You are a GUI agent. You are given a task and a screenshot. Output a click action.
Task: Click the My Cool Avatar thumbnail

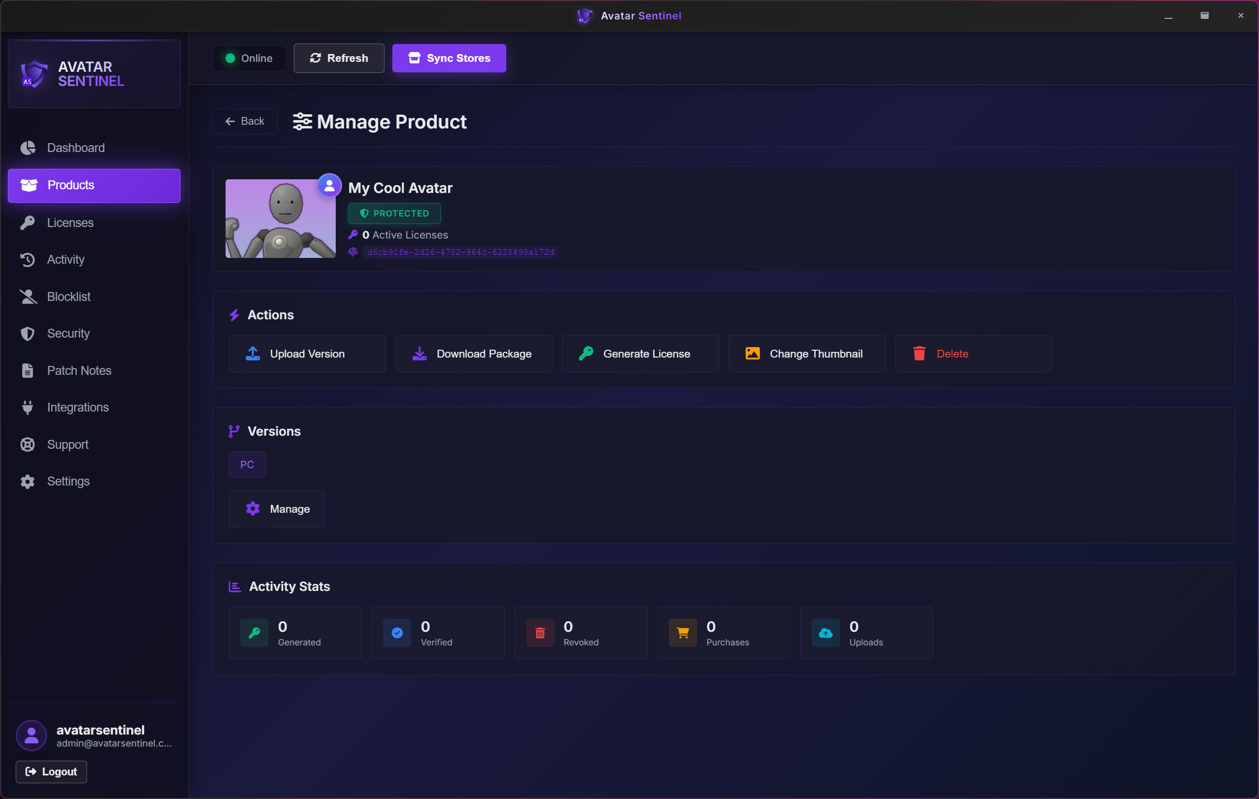click(280, 218)
